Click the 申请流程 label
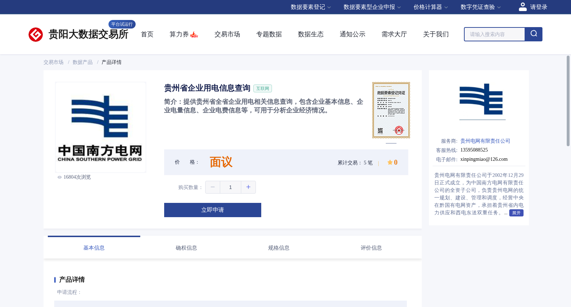 (x=69, y=292)
